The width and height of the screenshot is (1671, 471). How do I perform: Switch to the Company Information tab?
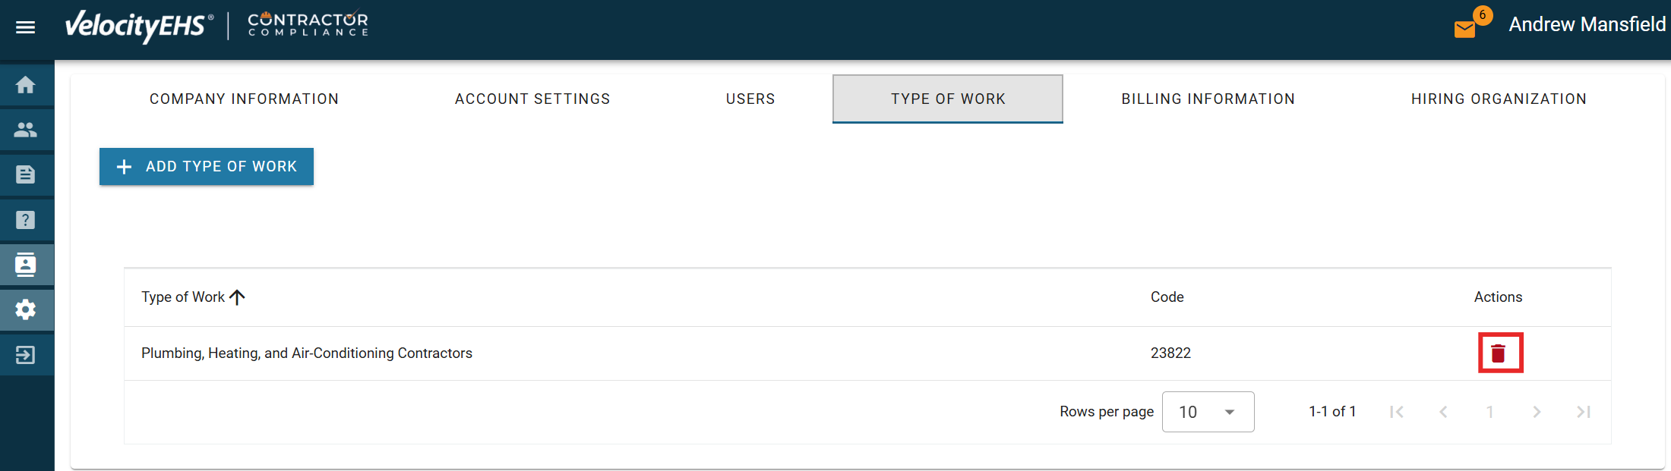click(x=244, y=99)
